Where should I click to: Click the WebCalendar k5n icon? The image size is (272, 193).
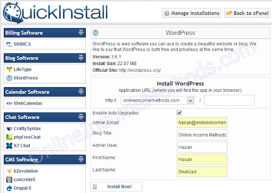pyautogui.click(x=9, y=103)
